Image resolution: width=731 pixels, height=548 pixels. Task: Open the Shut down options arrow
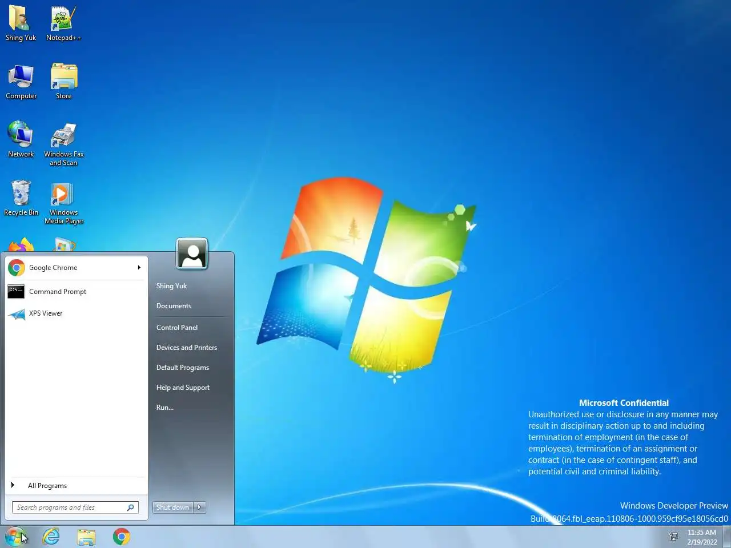click(199, 507)
